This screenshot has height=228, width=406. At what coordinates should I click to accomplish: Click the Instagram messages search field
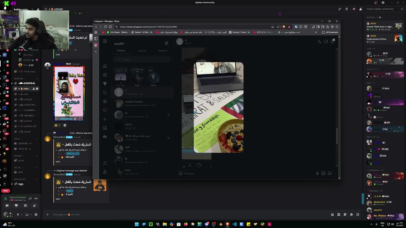(142, 60)
